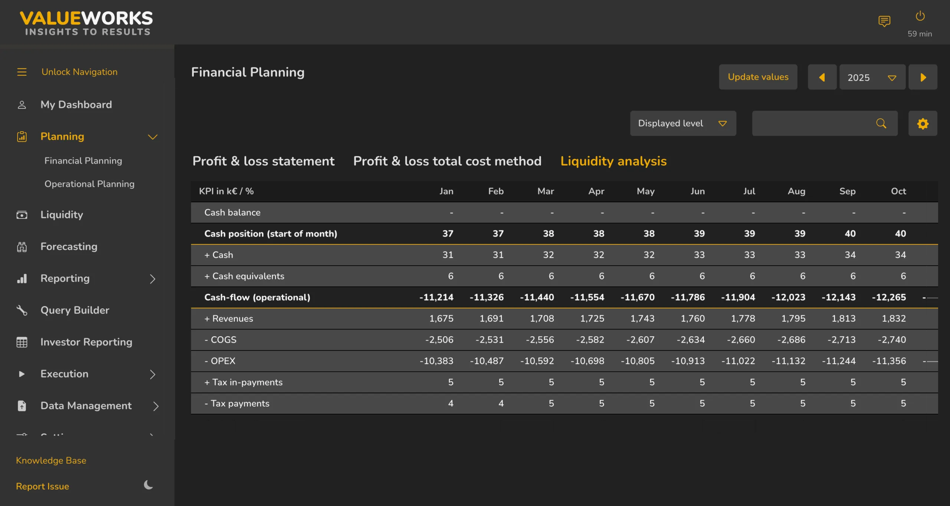Screen dimensions: 950x506
Task: Expand the Data Management chevron
Action: (x=156, y=406)
